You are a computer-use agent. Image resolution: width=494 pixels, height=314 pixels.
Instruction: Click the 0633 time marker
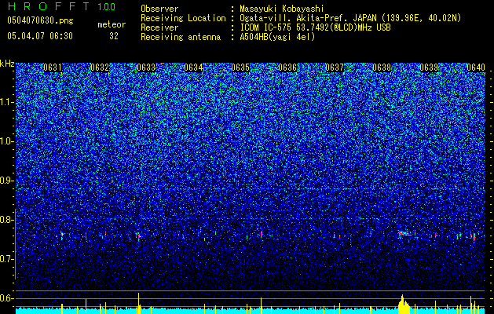pyautogui.click(x=147, y=68)
